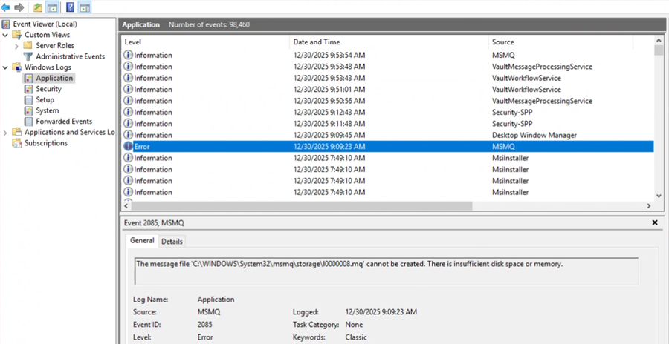Close the Event 2085 preview pane
669x344 pixels.
point(655,222)
